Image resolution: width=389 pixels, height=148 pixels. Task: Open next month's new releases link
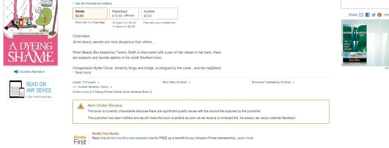coord(129,138)
